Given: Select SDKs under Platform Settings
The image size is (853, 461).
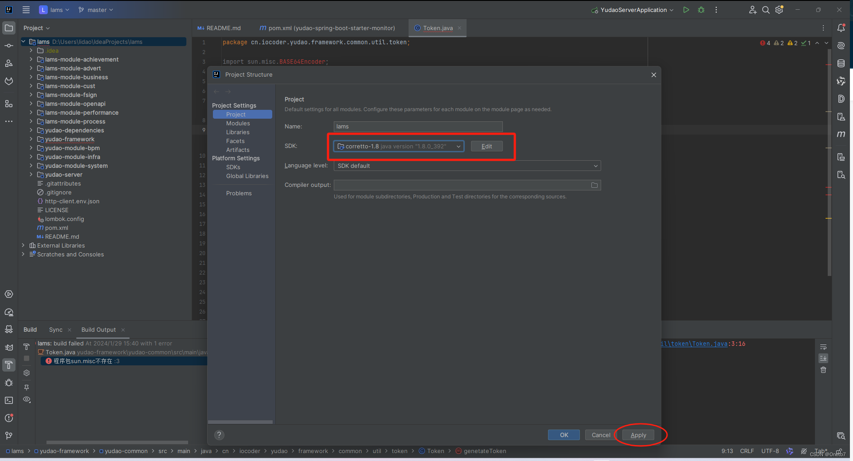Looking at the screenshot, I should [x=233, y=167].
